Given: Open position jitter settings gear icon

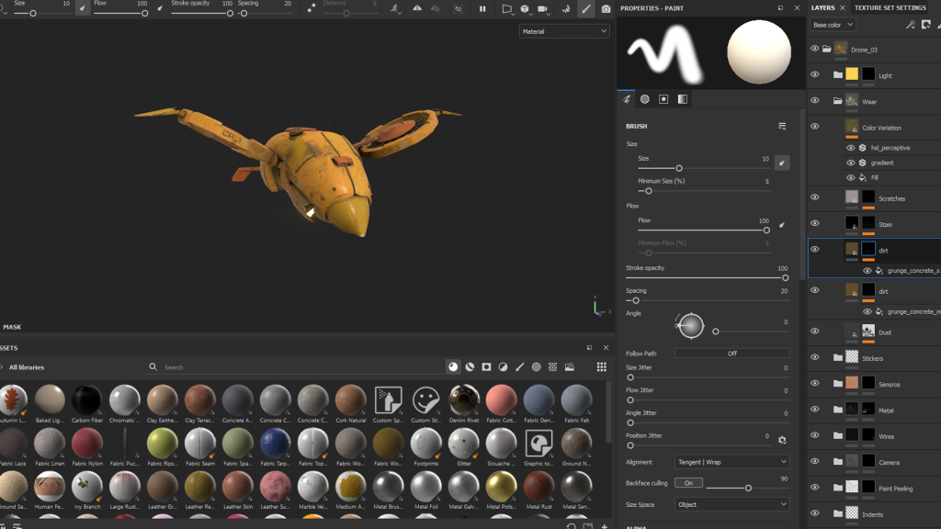Looking at the screenshot, I should (x=782, y=441).
